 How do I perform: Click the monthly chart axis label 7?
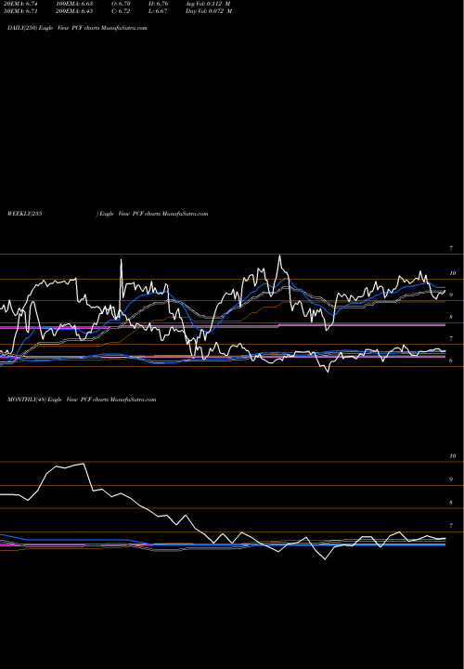click(x=451, y=526)
